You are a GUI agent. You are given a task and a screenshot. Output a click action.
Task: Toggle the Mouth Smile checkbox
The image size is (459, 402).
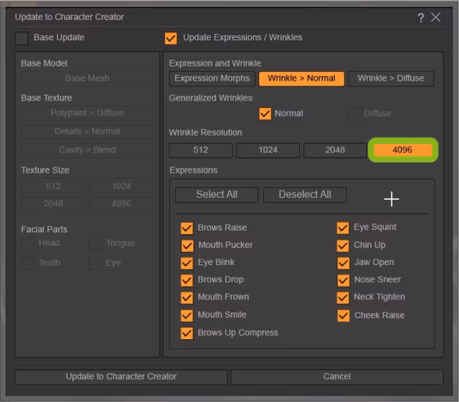click(187, 316)
